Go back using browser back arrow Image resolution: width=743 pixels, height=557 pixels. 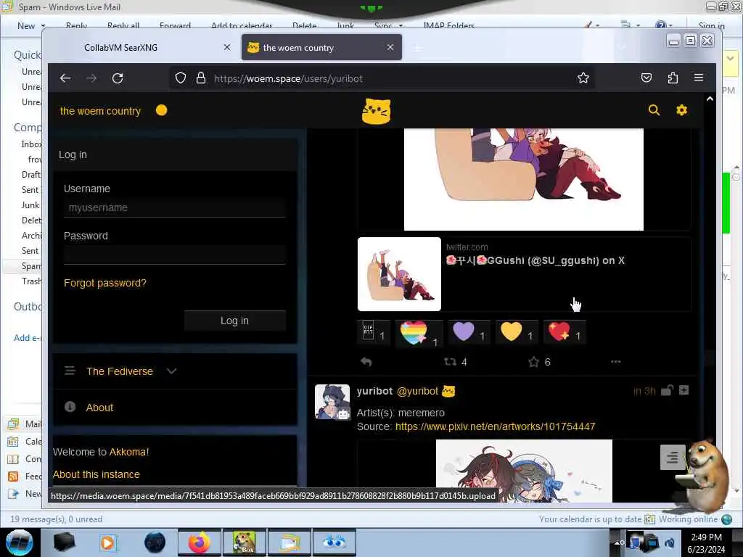point(65,78)
